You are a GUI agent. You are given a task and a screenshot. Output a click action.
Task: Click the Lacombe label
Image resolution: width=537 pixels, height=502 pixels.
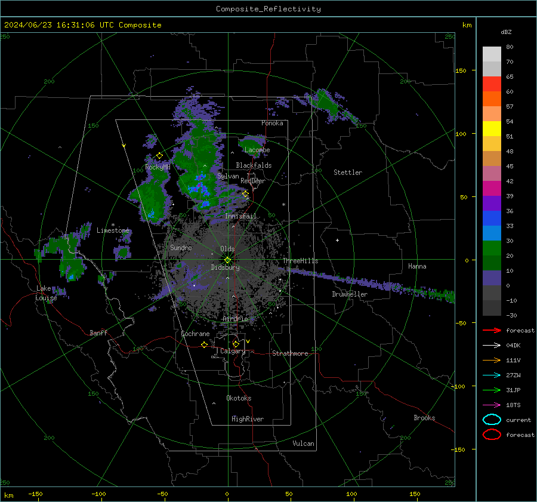tap(257, 150)
